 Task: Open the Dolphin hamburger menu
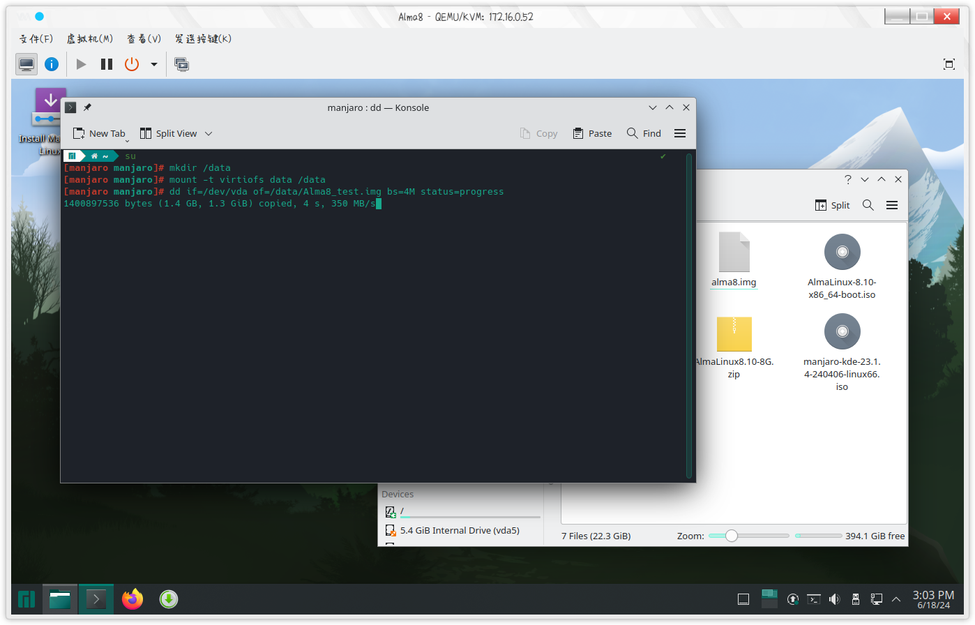coord(892,205)
